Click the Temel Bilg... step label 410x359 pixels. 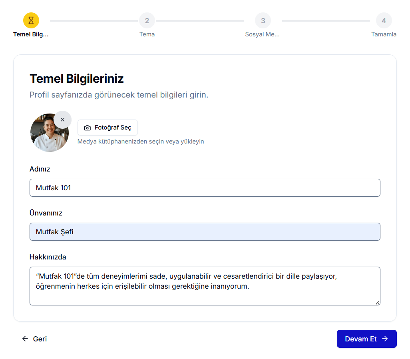[x=31, y=34]
